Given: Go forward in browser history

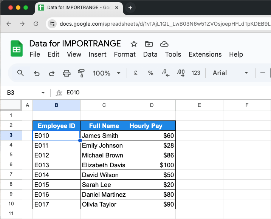Looking at the screenshot, I should [x=22, y=24].
